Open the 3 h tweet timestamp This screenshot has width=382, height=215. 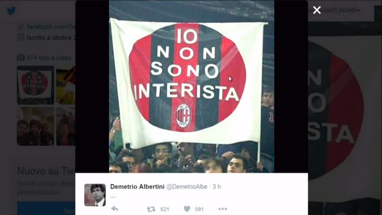click(x=217, y=187)
